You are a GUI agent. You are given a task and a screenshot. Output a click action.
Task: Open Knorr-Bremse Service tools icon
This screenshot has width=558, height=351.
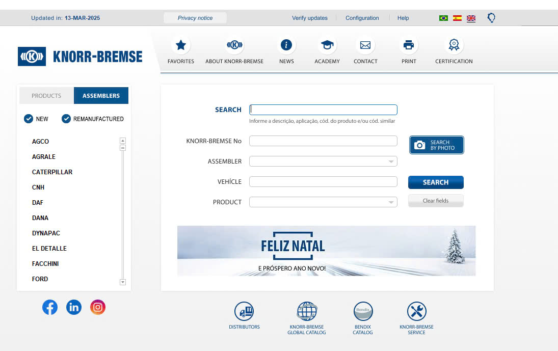coord(417,311)
